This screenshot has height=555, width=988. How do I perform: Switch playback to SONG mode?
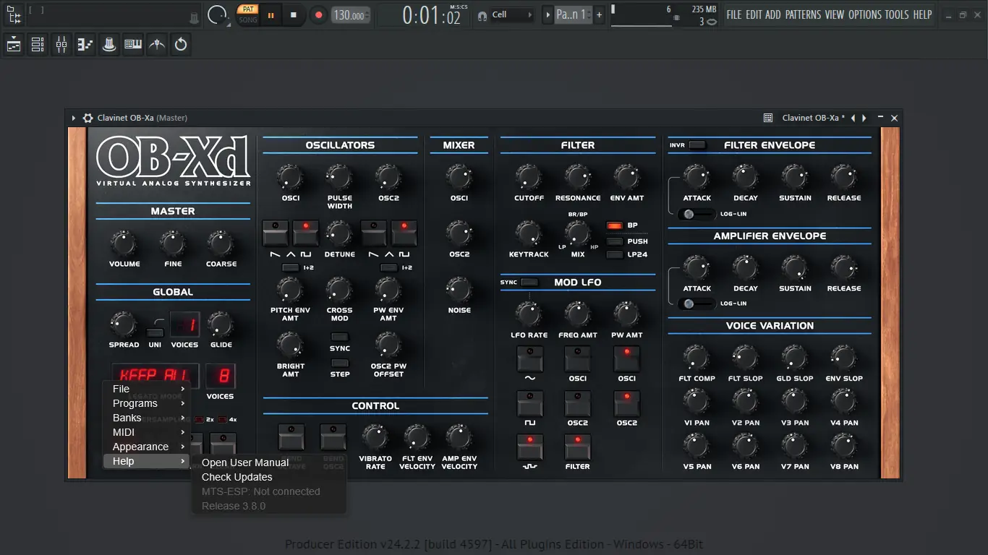pos(248,20)
